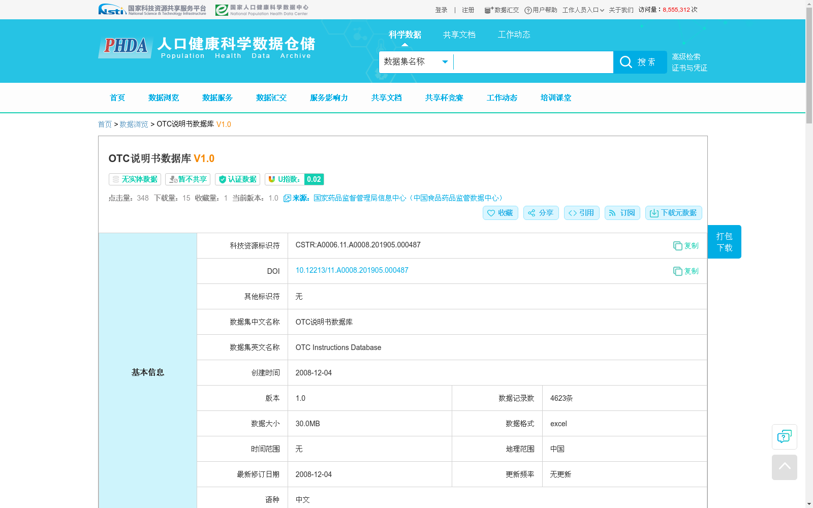Click the 登录 login link

(x=442, y=10)
